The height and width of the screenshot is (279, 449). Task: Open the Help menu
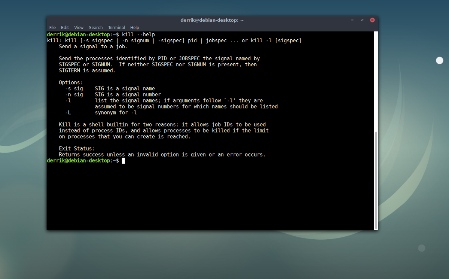(x=134, y=27)
